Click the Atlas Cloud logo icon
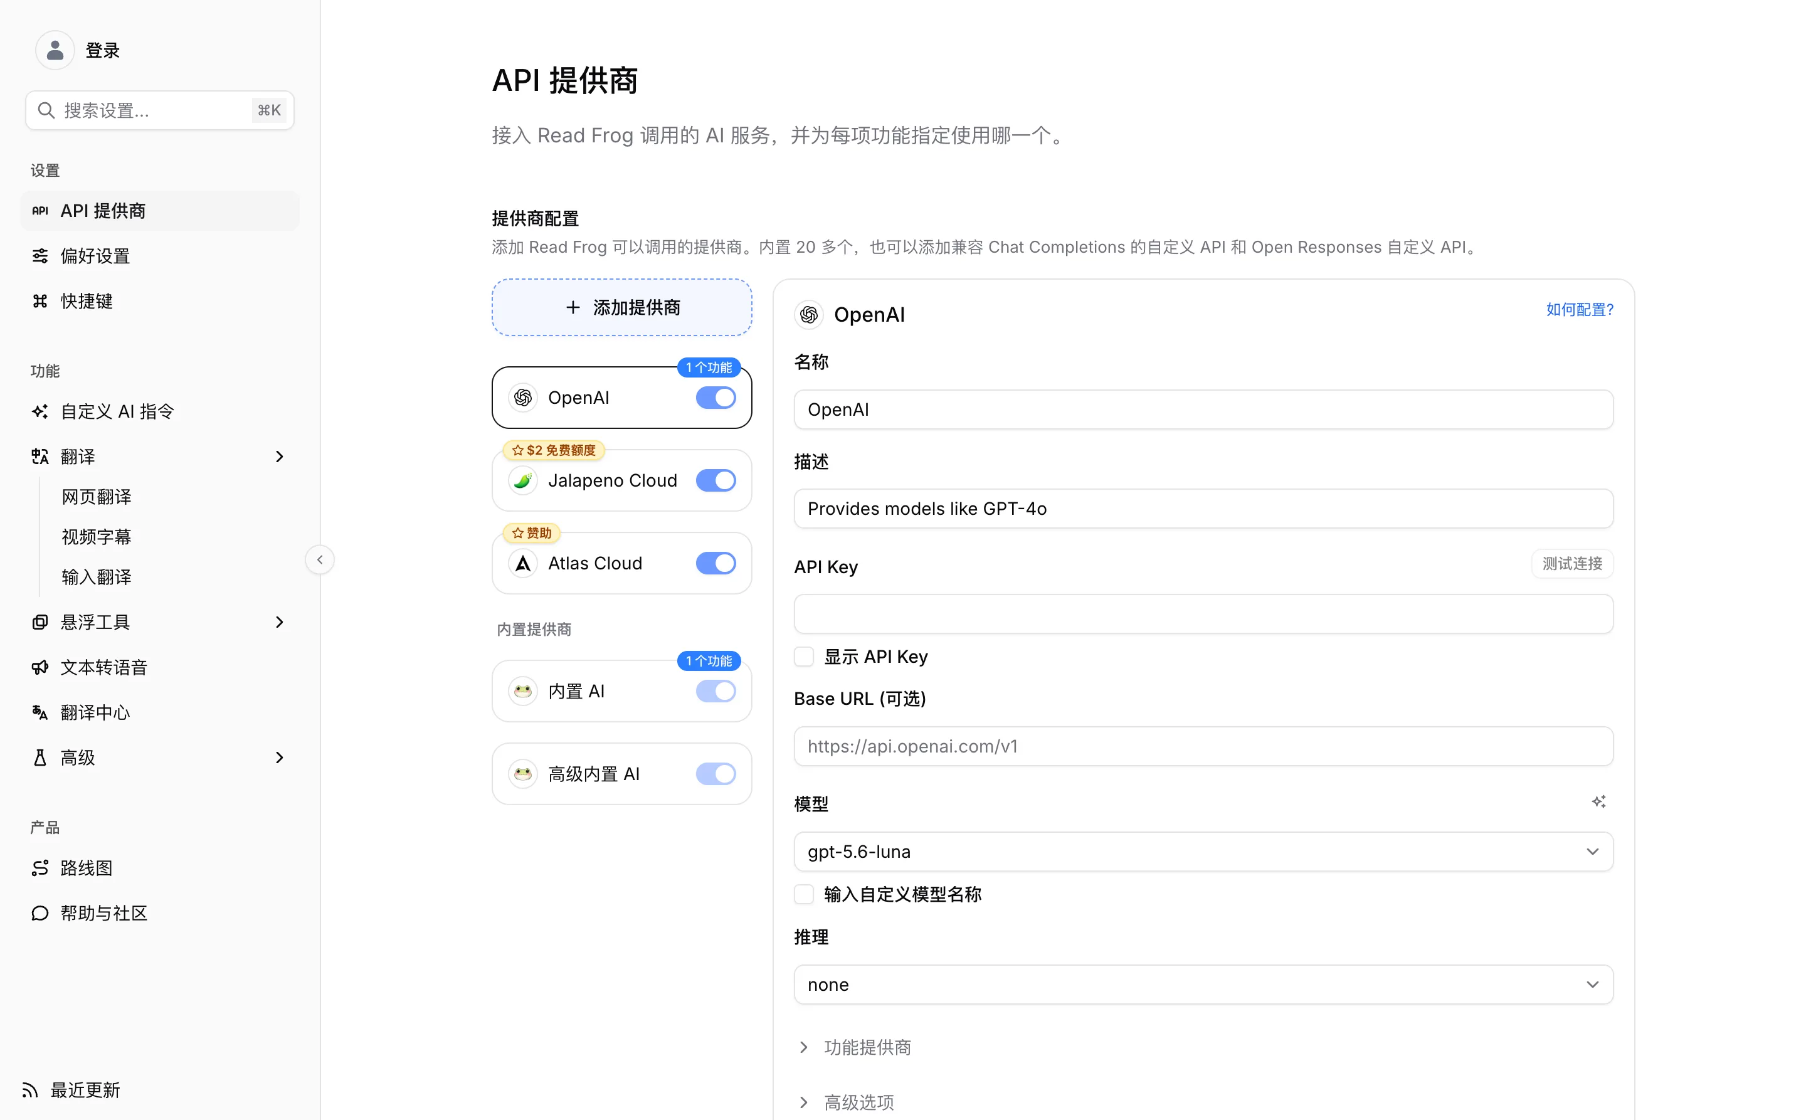 [523, 564]
